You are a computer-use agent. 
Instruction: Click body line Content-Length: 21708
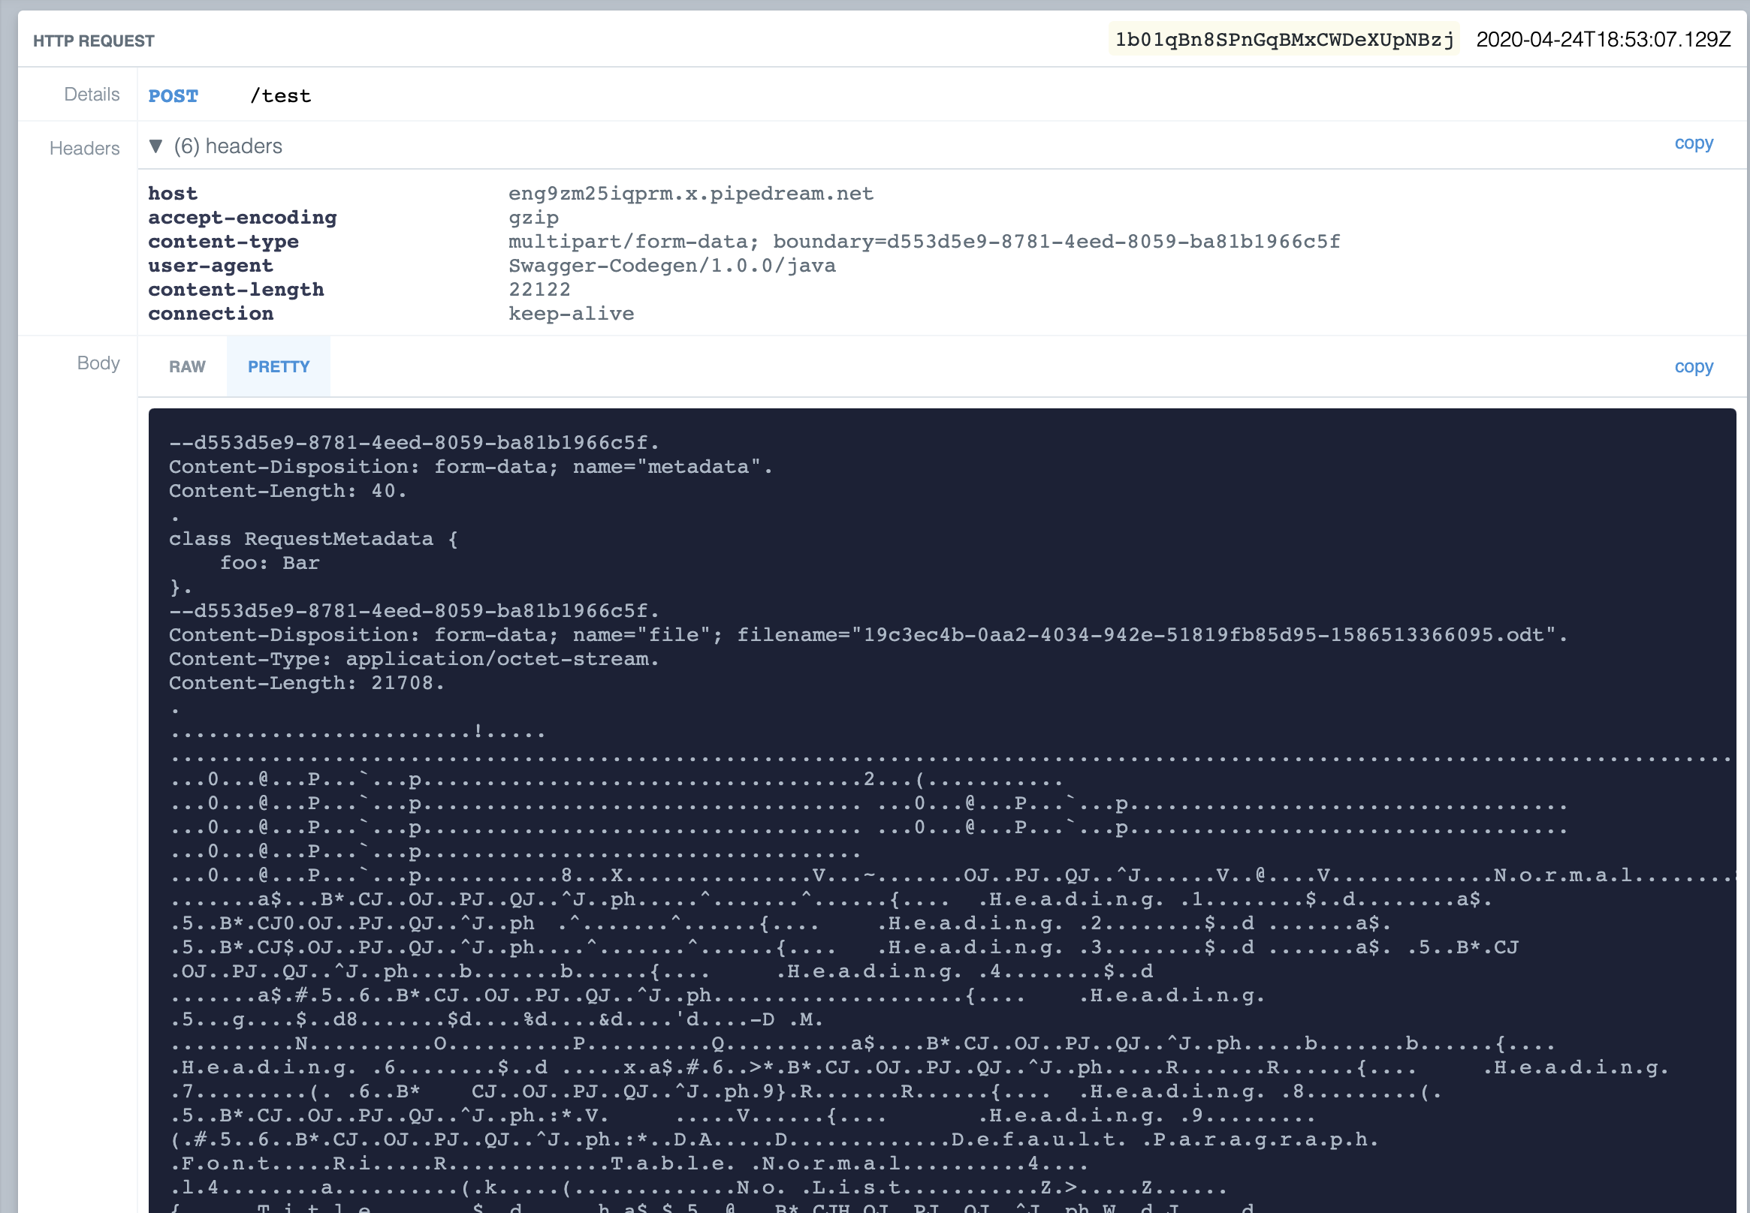[x=306, y=683]
